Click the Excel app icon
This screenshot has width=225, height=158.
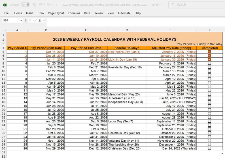pos(5,5)
